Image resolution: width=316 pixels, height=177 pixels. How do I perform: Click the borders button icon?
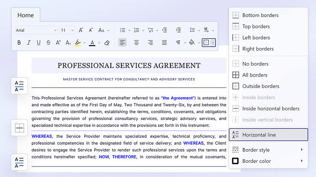point(206,42)
